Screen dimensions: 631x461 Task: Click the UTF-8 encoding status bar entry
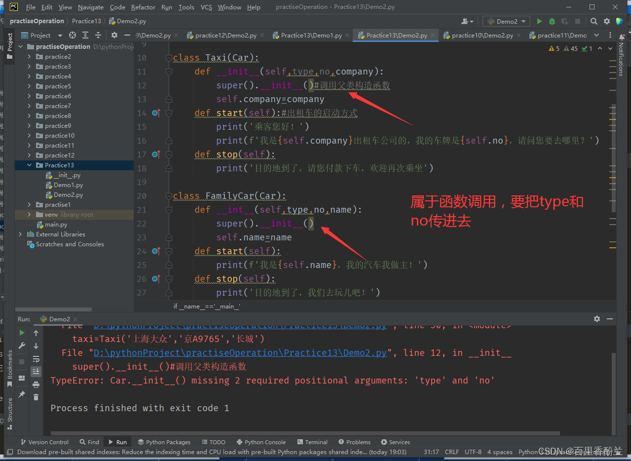coord(473,452)
